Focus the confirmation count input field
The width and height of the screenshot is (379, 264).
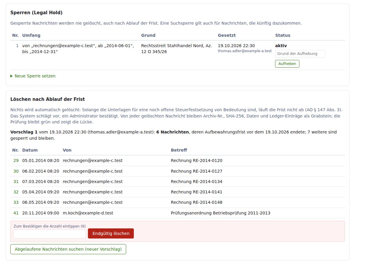coord(49,234)
